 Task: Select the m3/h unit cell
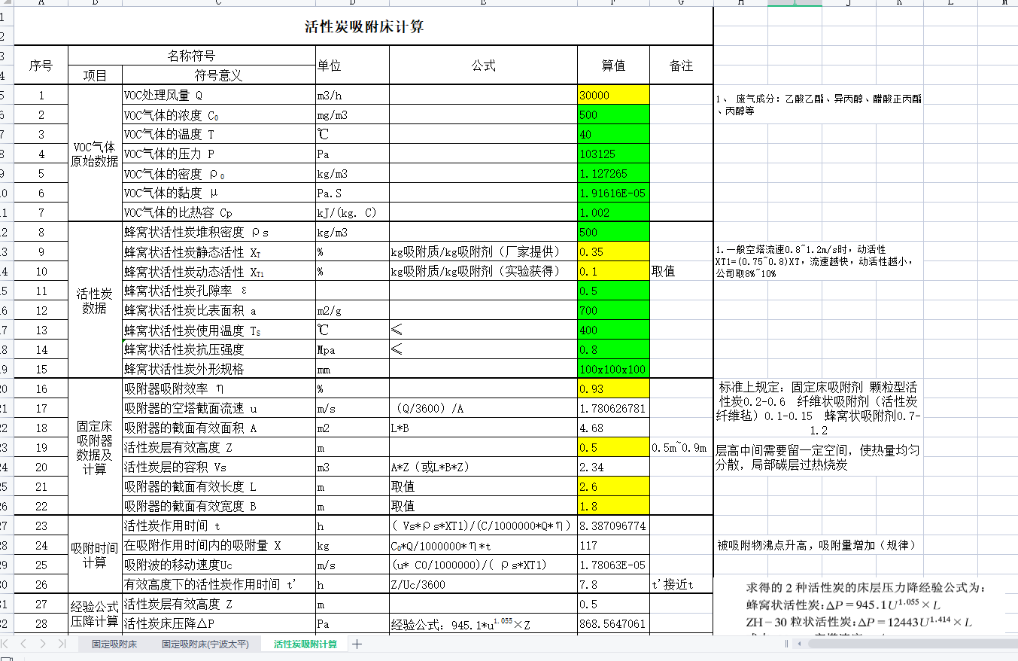click(x=352, y=96)
